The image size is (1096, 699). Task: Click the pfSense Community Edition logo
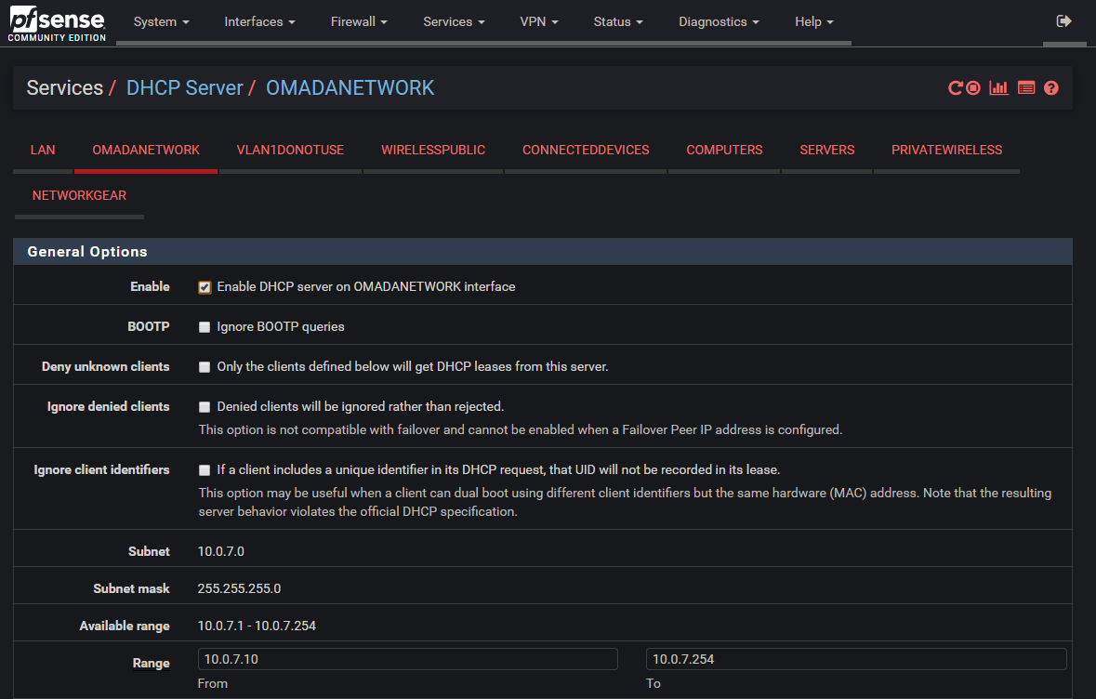coord(56,22)
